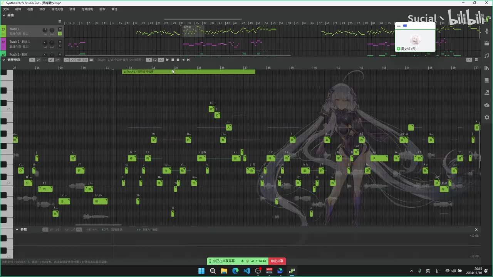Click the 停止共享 stop sharing button
The image size is (493, 277).
[277, 261]
